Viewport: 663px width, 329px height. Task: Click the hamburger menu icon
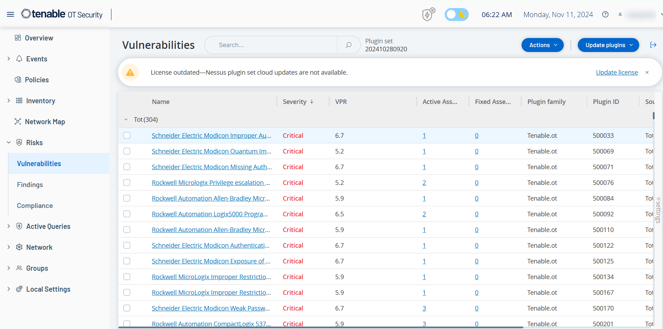(x=10, y=14)
